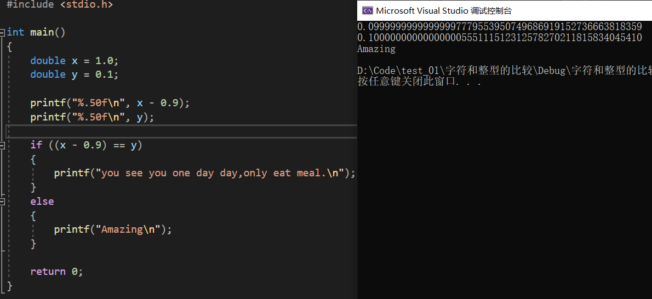
Task: Click the console output line starting 0.1000
Action: point(499,38)
